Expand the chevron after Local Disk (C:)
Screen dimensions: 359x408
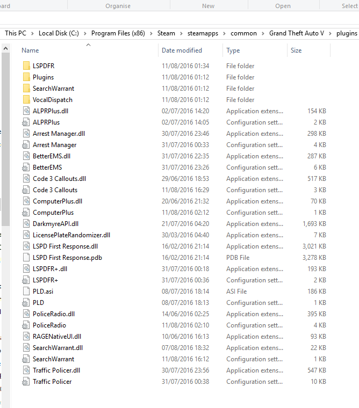coord(85,34)
